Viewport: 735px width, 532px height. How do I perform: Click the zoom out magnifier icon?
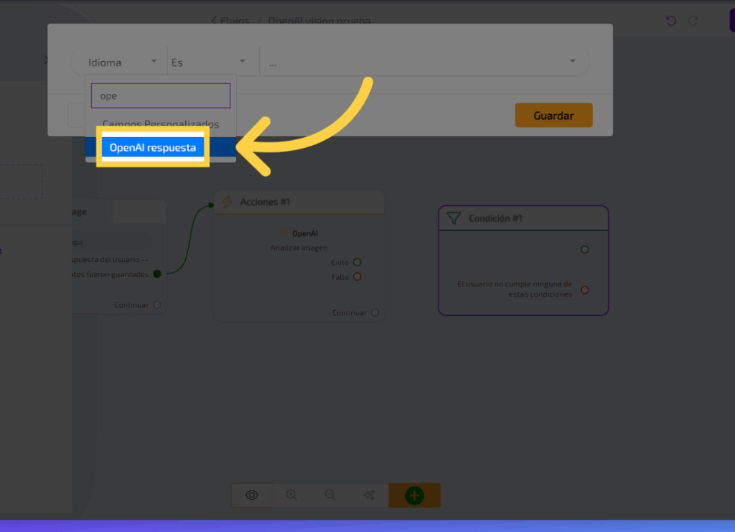pyautogui.click(x=330, y=495)
